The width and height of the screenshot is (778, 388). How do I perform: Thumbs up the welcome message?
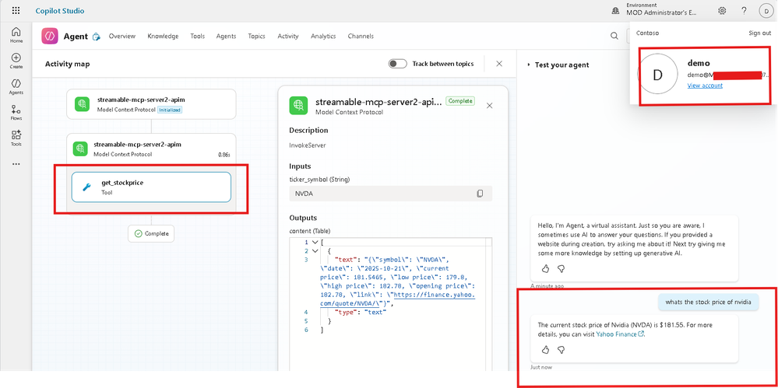click(545, 268)
